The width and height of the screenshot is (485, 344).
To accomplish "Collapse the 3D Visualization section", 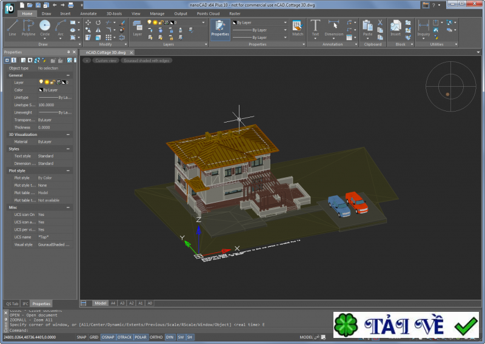I will (68, 134).
